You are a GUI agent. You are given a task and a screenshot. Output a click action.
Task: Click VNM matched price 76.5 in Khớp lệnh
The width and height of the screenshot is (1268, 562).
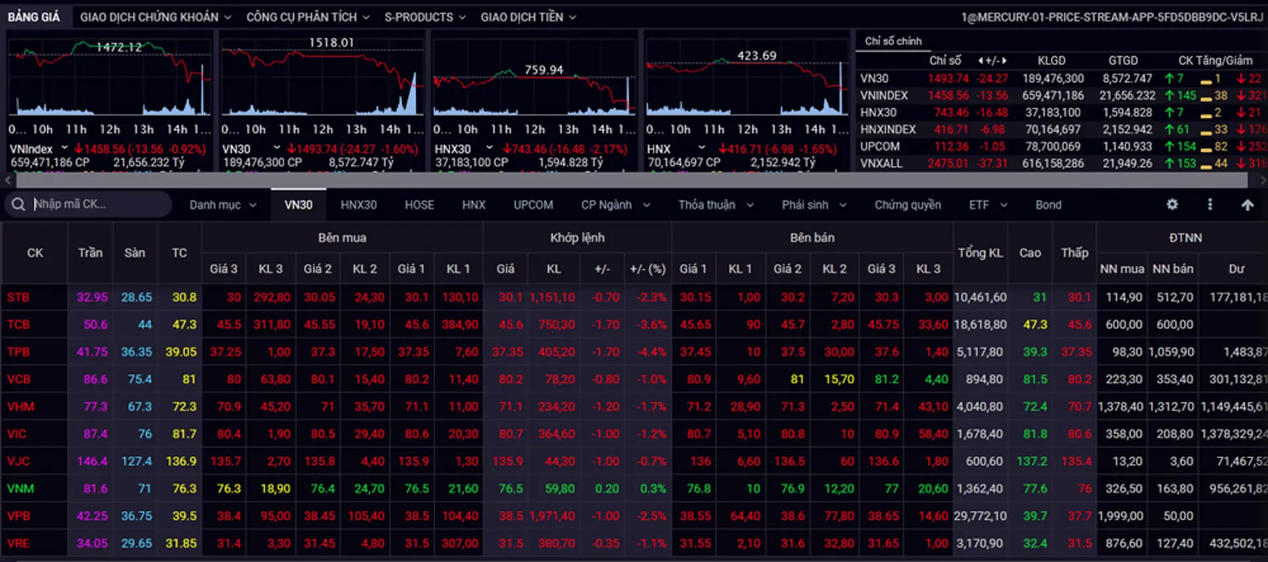tap(511, 489)
